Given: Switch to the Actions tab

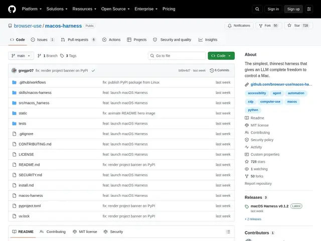Looking at the screenshot, I should (x=111, y=40).
